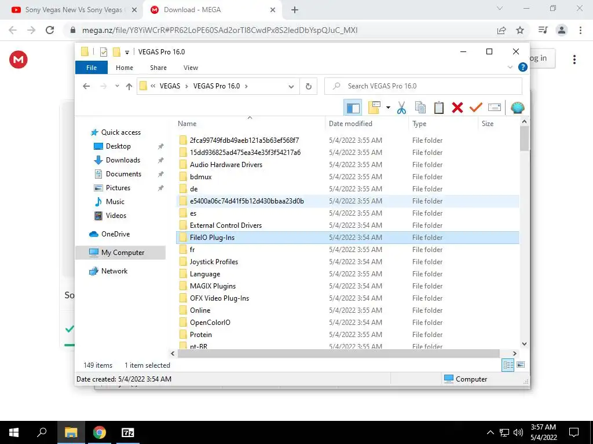The width and height of the screenshot is (593, 444).
Task: Toggle the navigation pane toolbar icon
Action: [353, 108]
